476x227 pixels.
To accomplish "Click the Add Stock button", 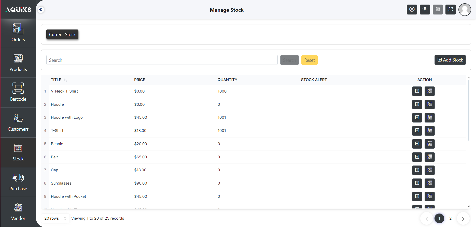I will tap(450, 60).
